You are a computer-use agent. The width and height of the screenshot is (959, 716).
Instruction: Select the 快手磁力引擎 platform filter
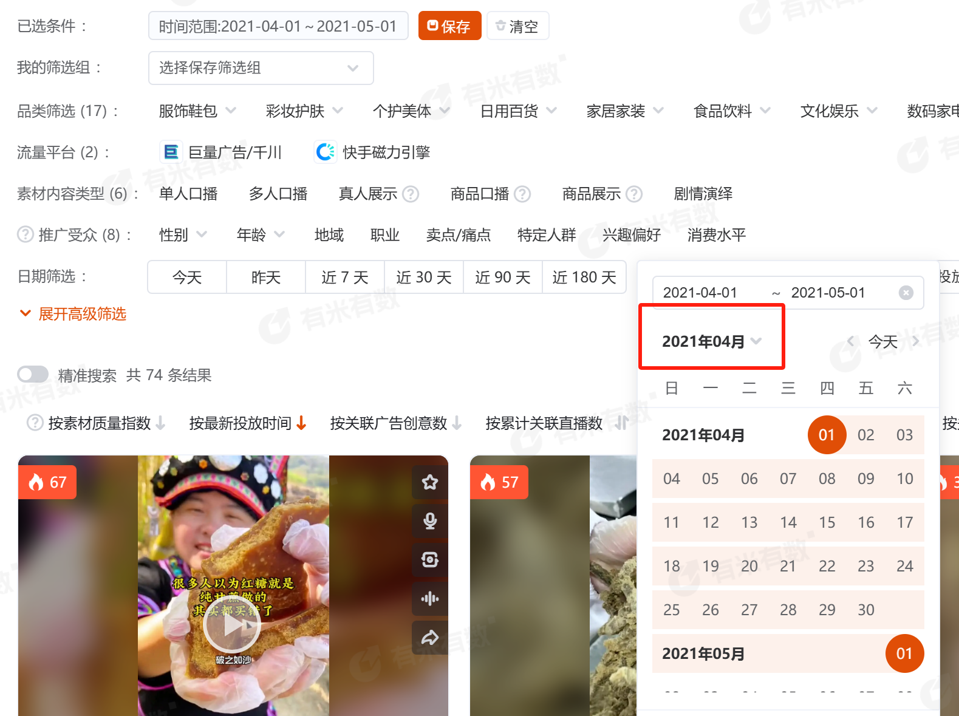pyautogui.click(x=372, y=152)
